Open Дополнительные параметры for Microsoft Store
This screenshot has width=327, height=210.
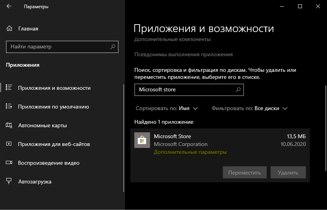(x=190, y=152)
